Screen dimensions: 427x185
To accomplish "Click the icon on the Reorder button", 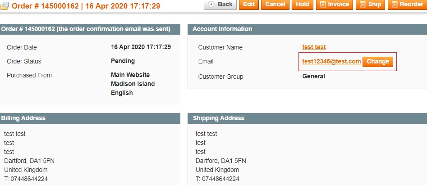I will (x=395, y=5).
